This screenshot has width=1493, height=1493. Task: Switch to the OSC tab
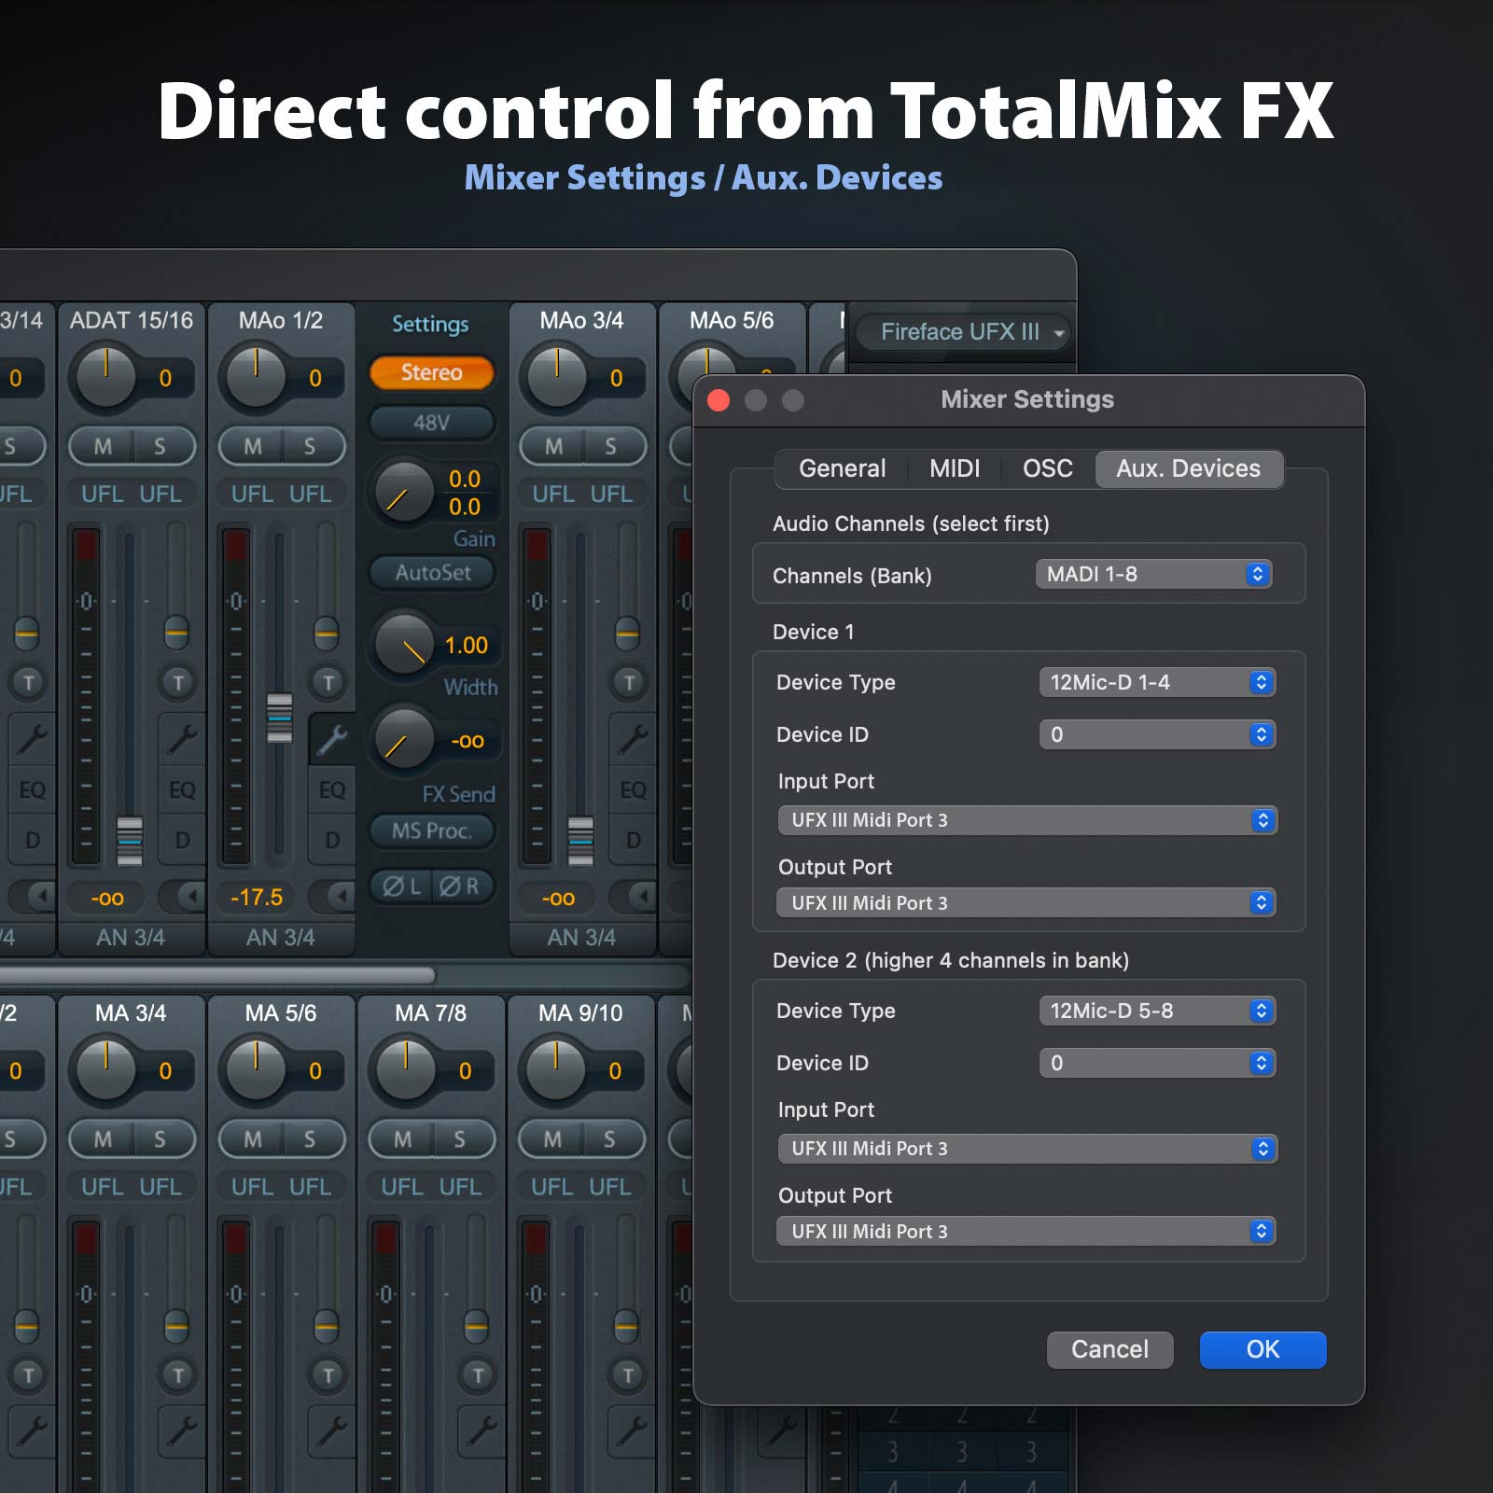click(x=1048, y=468)
